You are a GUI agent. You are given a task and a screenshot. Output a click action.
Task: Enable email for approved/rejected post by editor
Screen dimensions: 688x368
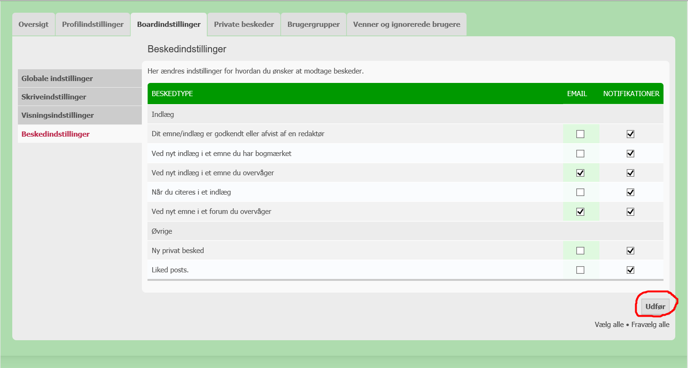tap(580, 134)
